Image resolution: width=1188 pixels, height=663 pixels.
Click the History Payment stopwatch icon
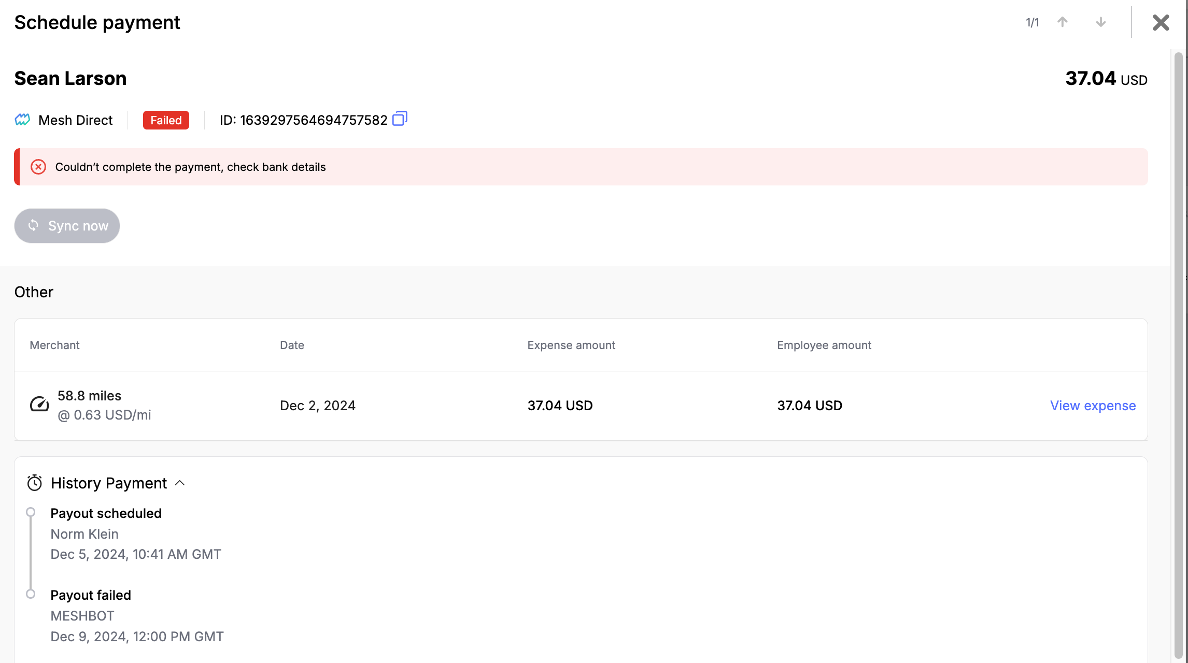click(35, 483)
